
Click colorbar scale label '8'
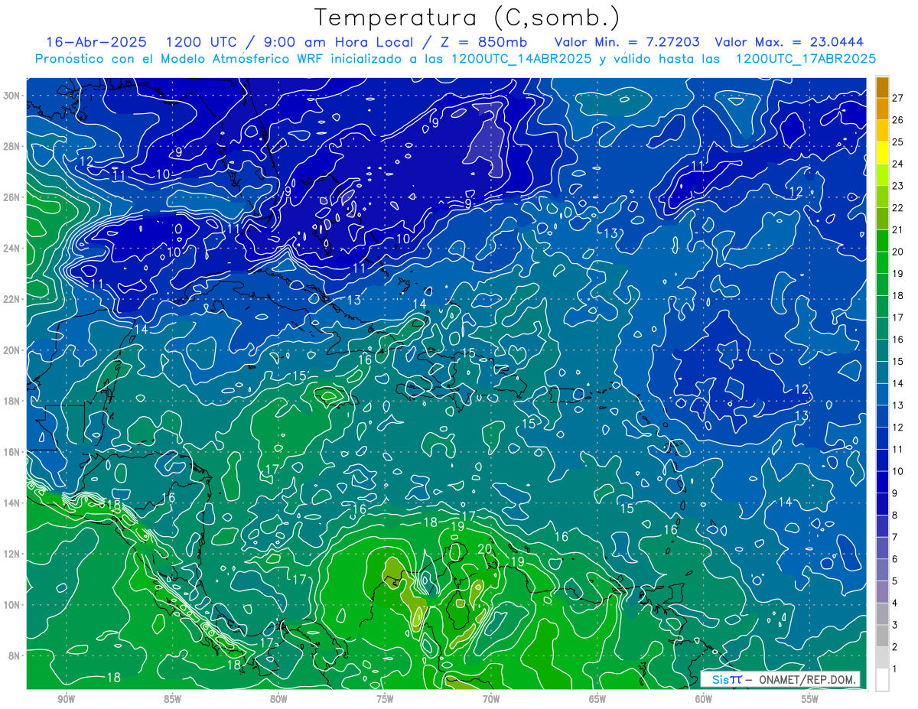896,515
